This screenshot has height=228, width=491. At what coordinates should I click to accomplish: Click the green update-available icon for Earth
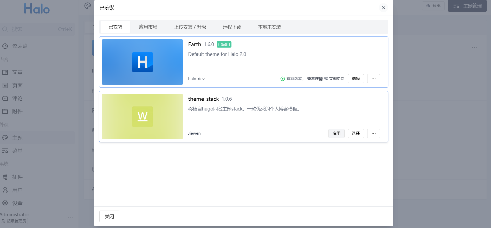click(x=283, y=79)
